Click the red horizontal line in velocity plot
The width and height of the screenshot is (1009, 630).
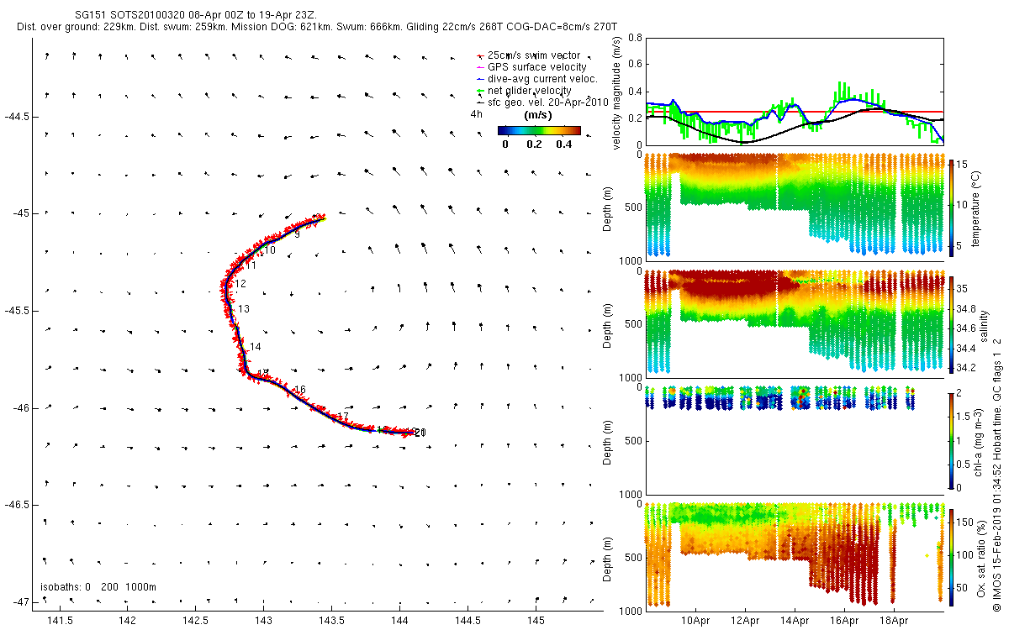click(x=794, y=112)
